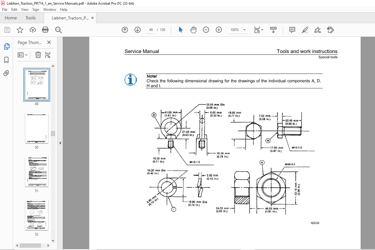
Task: Zoom in with the plus icon
Action: [x=219, y=30]
